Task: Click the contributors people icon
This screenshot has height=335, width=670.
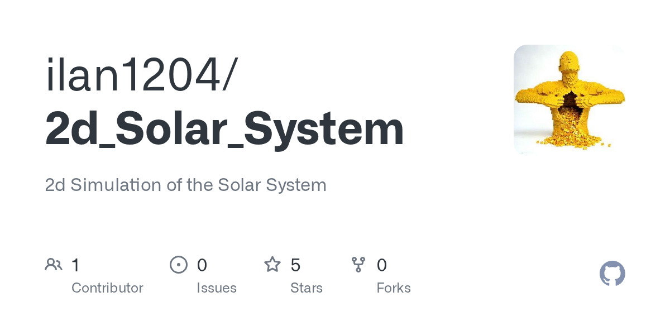Action: coord(54,265)
